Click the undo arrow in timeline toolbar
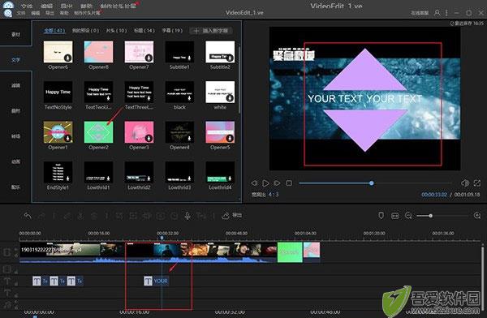The height and width of the screenshot is (318, 487). 28,216
